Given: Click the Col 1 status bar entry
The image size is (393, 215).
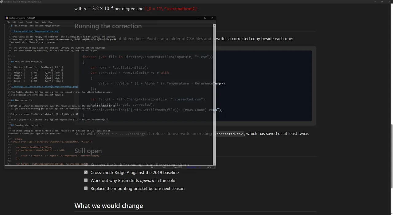Looking at the screenshot, I should pyautogui.click(x=164, y=167).
